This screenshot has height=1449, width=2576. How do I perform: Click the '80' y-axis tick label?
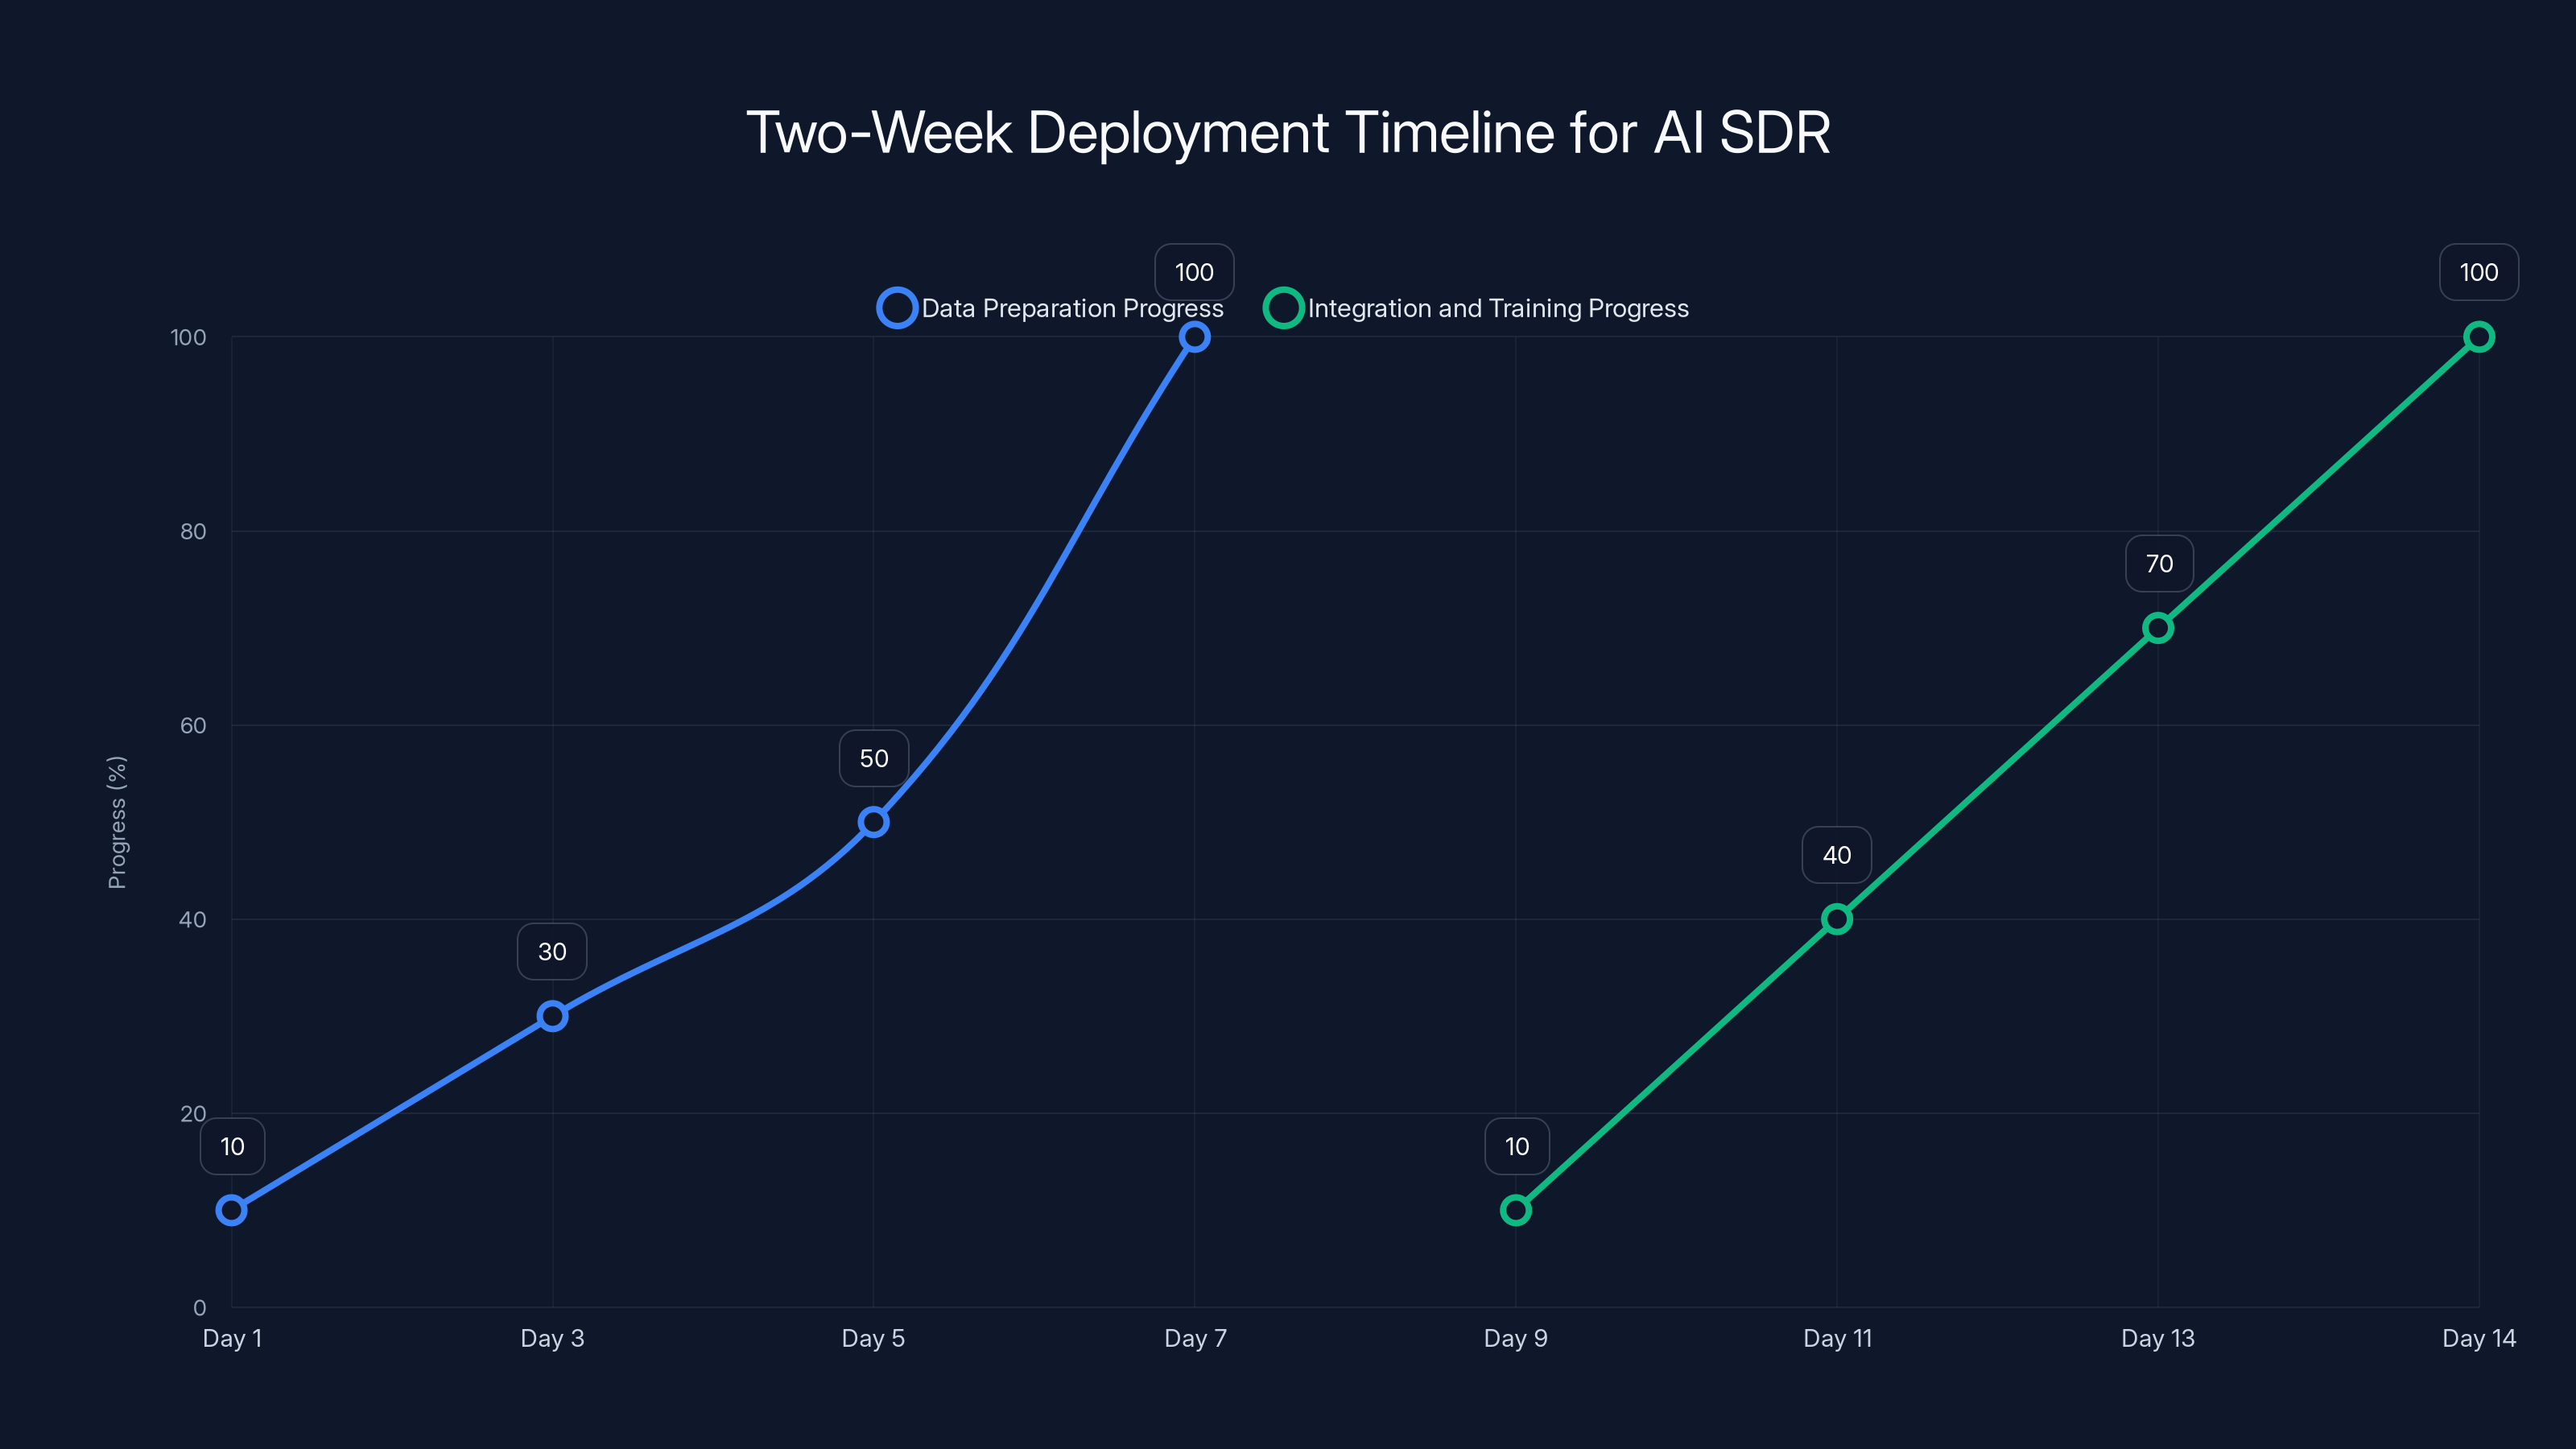(x=193, y=531)
